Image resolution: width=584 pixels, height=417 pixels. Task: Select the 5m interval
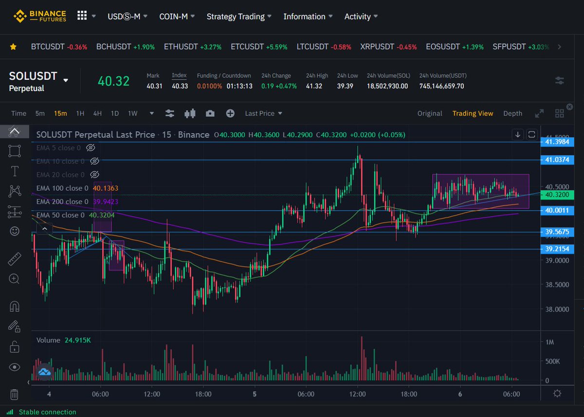tap(40, 113)
